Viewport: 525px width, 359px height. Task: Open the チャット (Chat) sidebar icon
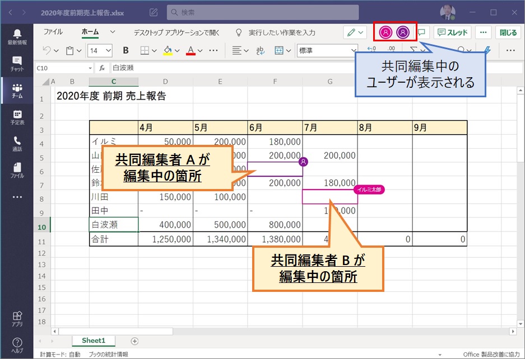click(x=17, y=63)
